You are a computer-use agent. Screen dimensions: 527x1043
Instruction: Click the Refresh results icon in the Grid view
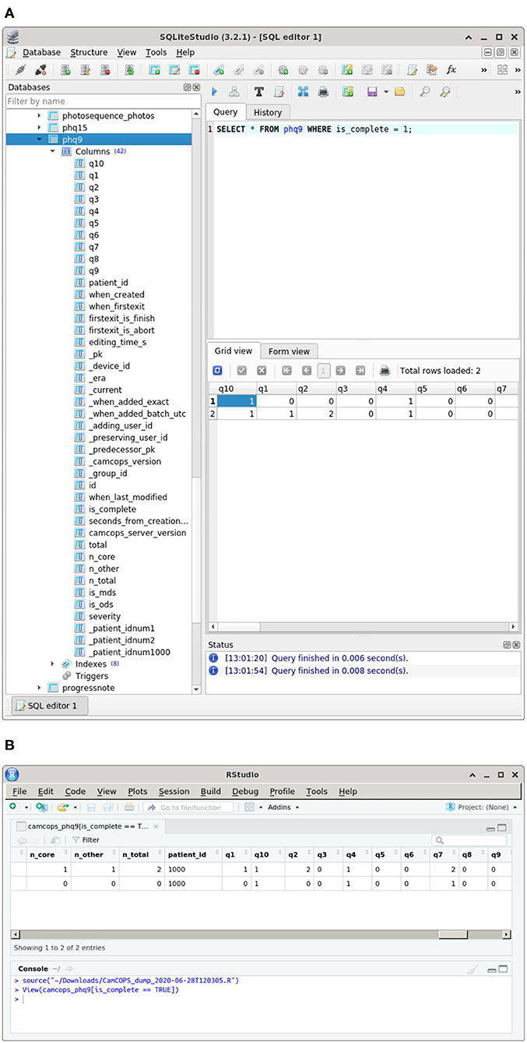tap(217, 371)
